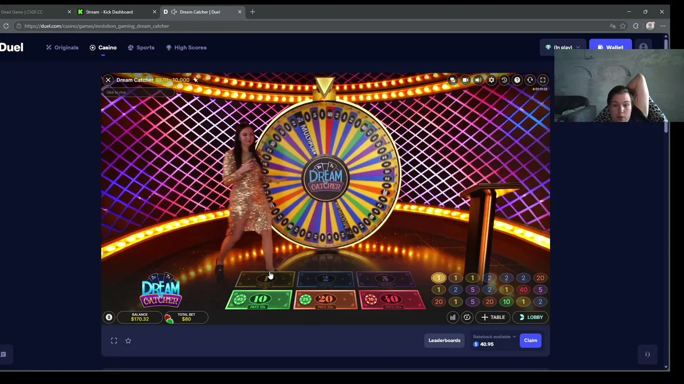
Task: Open game settings gear icon
Action: pos(491,80)
